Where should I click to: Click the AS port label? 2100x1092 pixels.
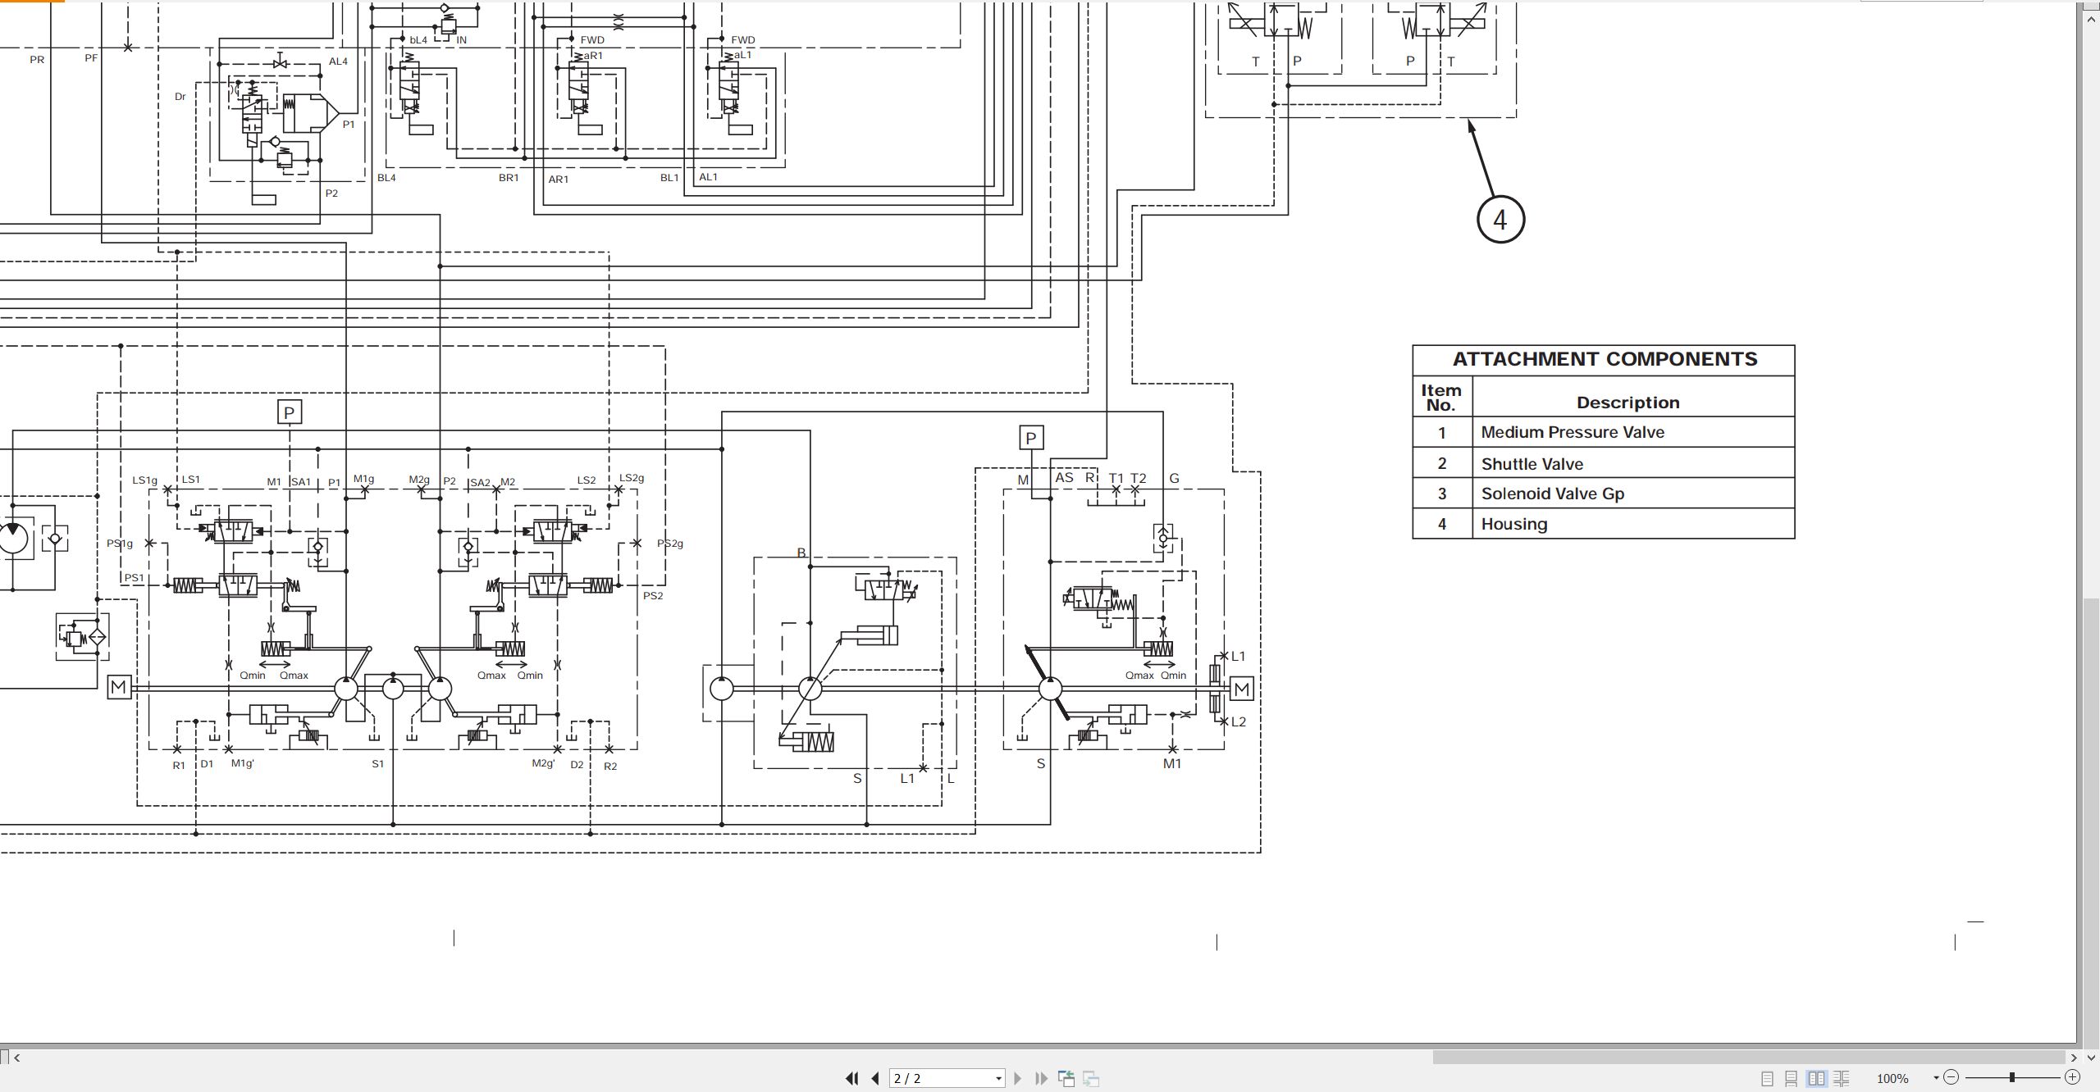tap(1064, 477)
